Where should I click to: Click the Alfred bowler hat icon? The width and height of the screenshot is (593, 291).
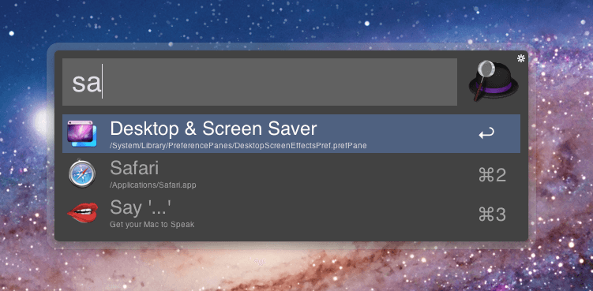tap(494, 81)
